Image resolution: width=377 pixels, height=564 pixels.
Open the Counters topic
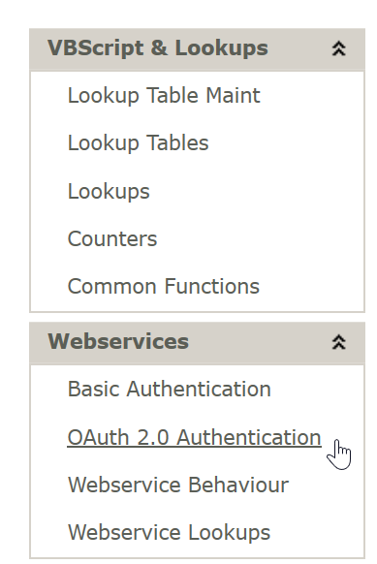[112, 238]
